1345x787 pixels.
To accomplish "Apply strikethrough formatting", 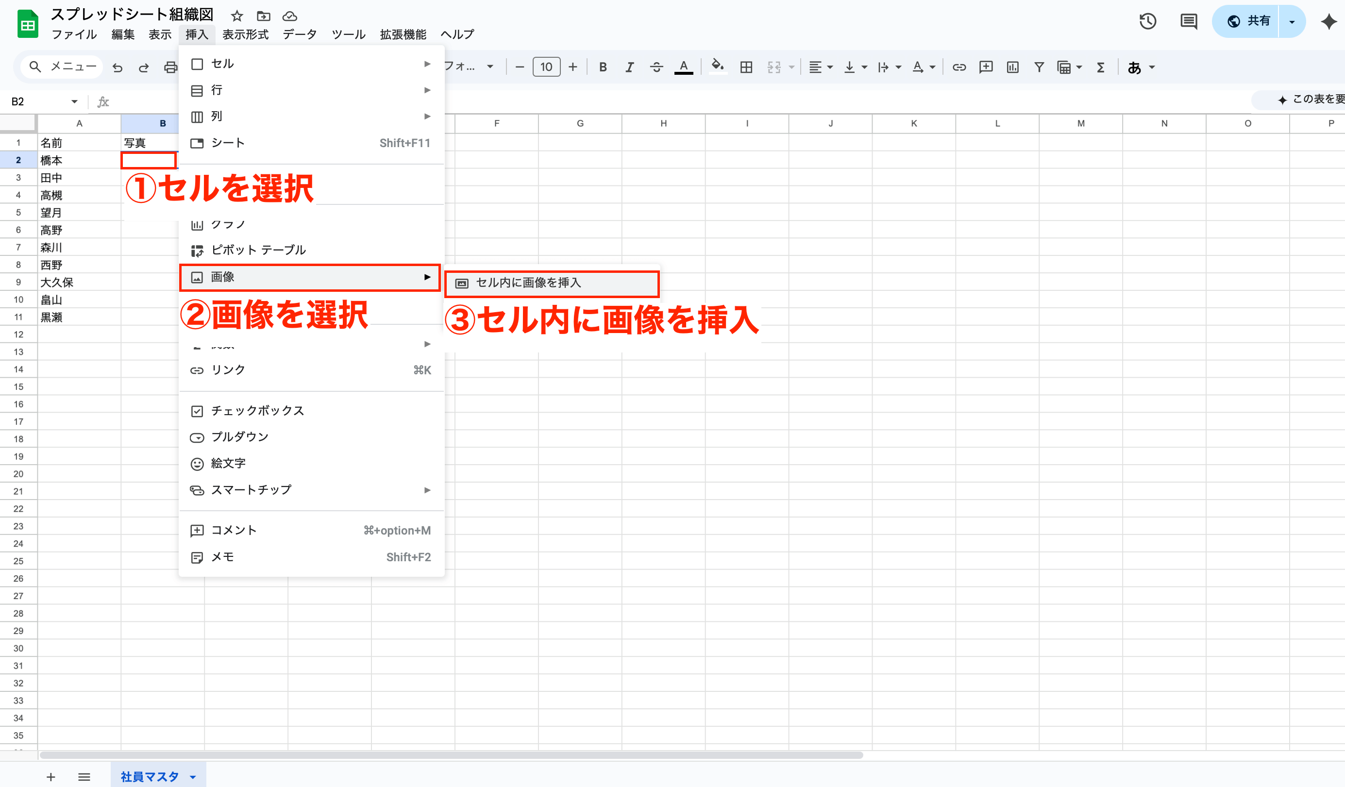I will tap(657, 67).
